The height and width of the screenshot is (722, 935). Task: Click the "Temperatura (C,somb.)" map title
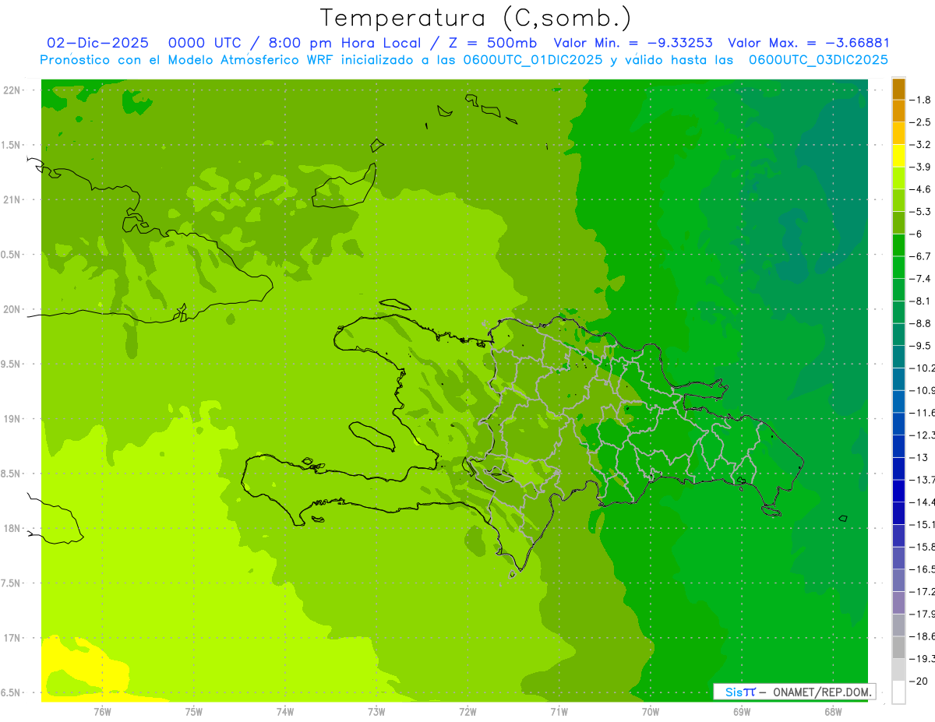[476, 19]
